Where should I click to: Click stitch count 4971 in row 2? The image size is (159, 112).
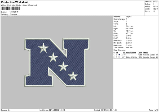(x=123, y=57)
